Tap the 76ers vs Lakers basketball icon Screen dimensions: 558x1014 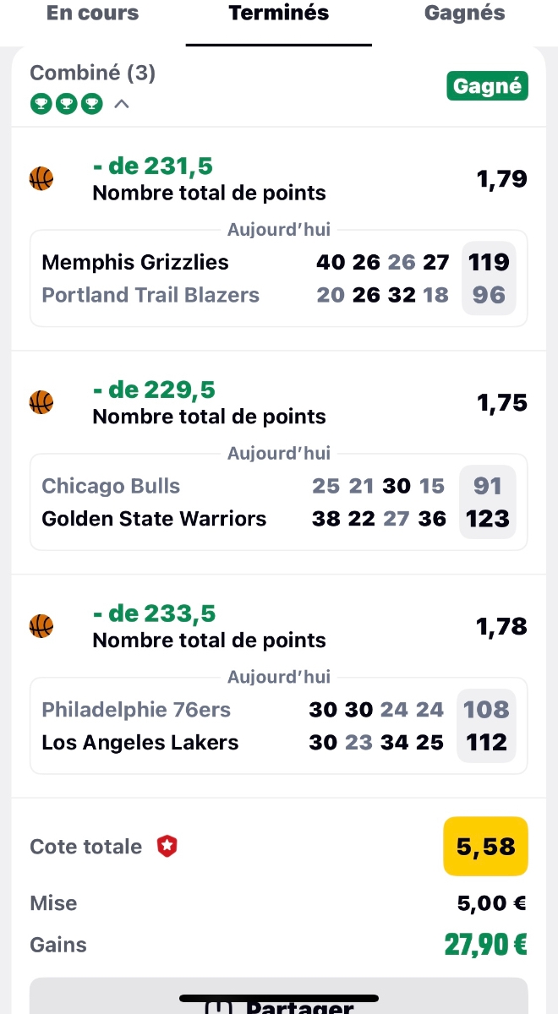[41, 626]
